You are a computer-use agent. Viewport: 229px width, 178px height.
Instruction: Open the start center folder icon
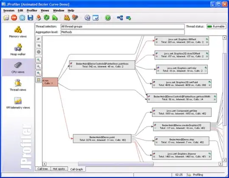(6, 18)
